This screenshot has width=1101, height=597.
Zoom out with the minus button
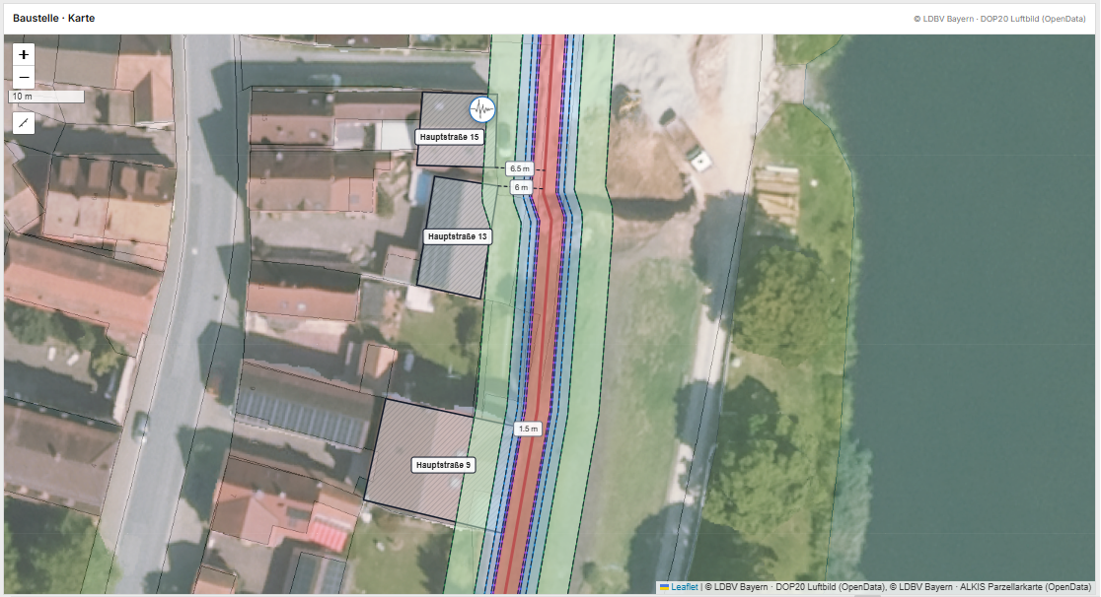point(23,77)
